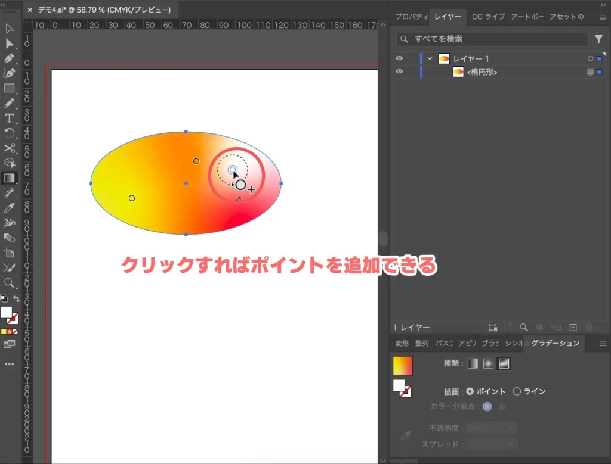Open the Gradient panel menu
The width and height of the screenshot is (611, 464).
(603, 344)
